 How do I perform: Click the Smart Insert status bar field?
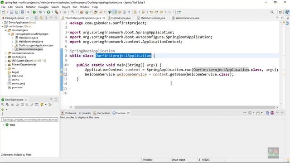click(x=178, y=160)
